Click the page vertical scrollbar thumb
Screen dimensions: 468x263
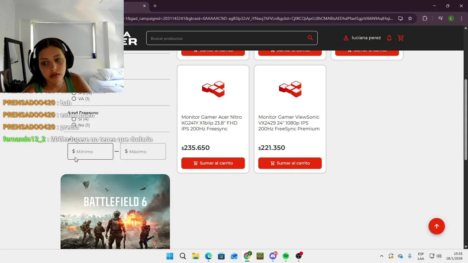pos(465,119)
